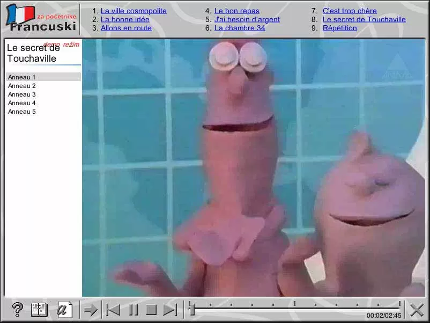
Task: Select Anneau 1 in the list
Action: [43, 77]
